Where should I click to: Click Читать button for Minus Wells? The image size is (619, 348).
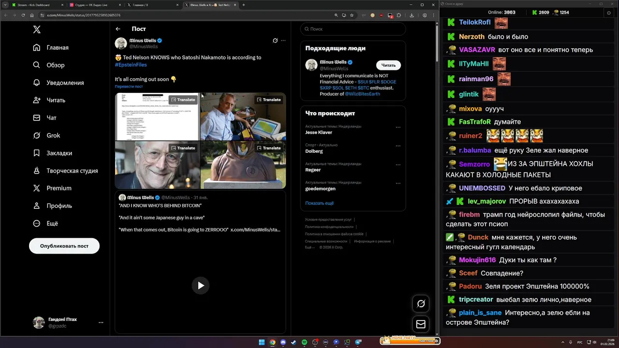[x=388, y=65]
